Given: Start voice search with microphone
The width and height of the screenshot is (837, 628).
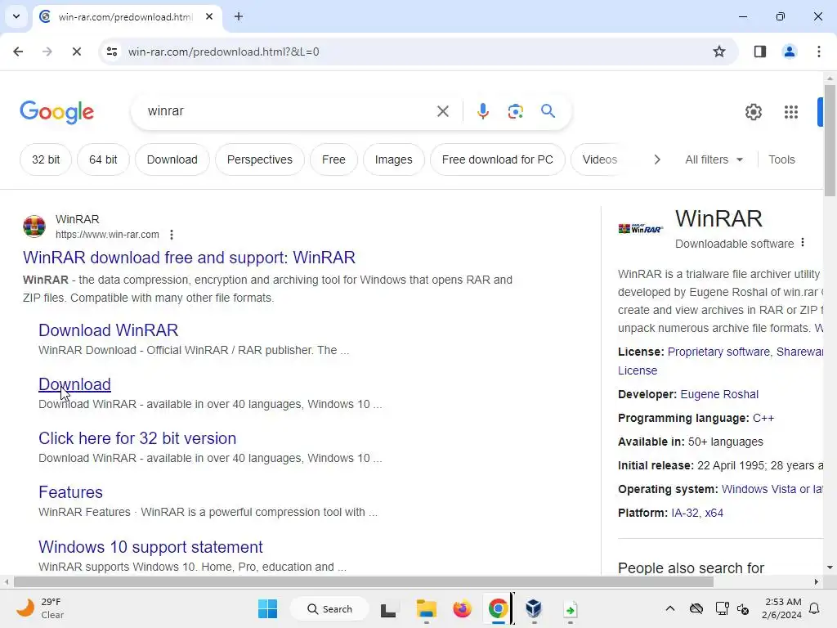Looking at the screenshot, I should click(x=482, y=111).
